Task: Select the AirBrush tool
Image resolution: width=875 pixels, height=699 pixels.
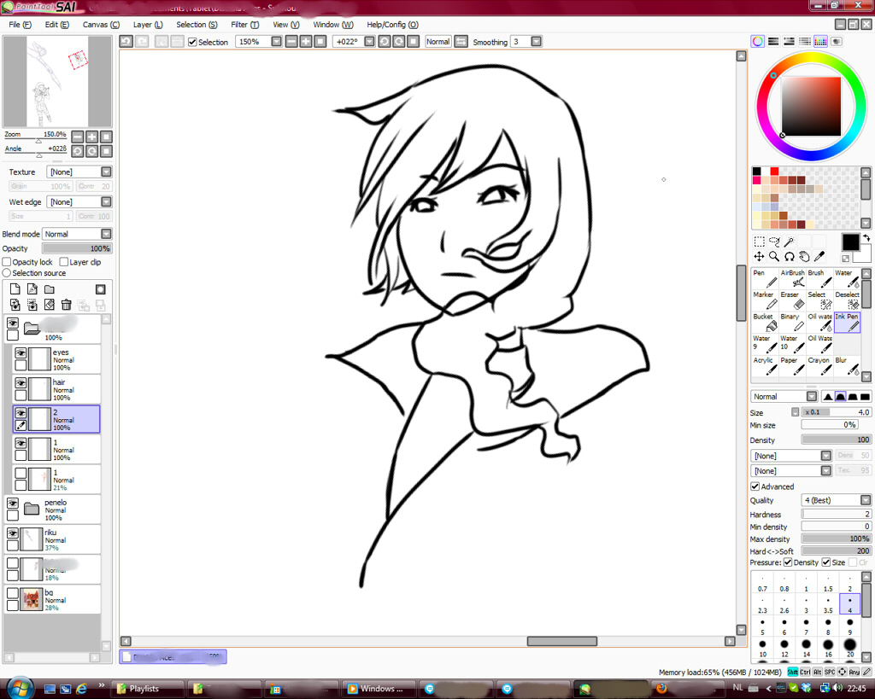Action: coord(792,279)
